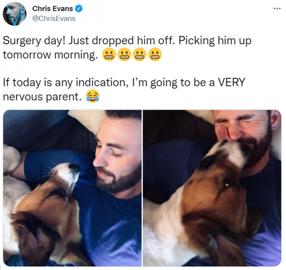The width and height of the screenshot is (286, 270).
Task: Open the left photo with sleeping man
Action: point(72,188)
